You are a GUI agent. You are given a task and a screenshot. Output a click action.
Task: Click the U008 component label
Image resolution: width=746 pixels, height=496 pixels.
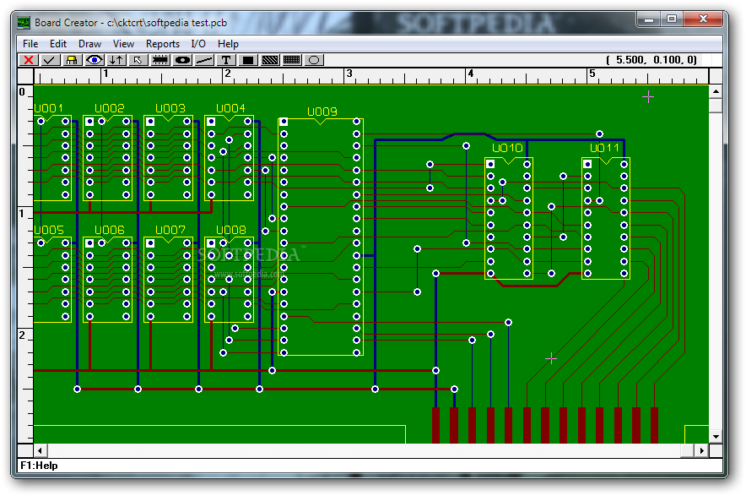click(230, 230)
